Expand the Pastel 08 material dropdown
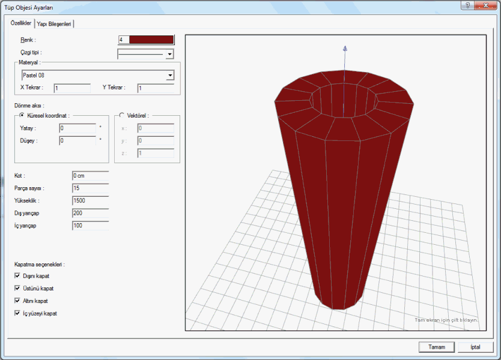The image size is (501, 360). (x=170, y=76)
